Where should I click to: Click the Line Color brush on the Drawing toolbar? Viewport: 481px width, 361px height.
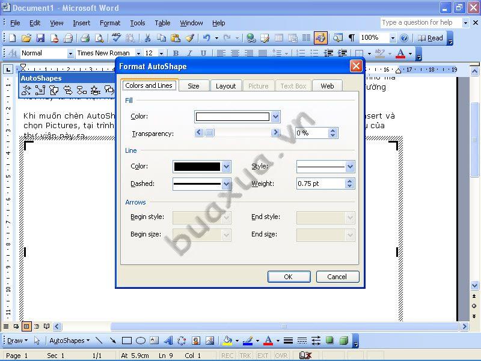[x=248, y=341]
